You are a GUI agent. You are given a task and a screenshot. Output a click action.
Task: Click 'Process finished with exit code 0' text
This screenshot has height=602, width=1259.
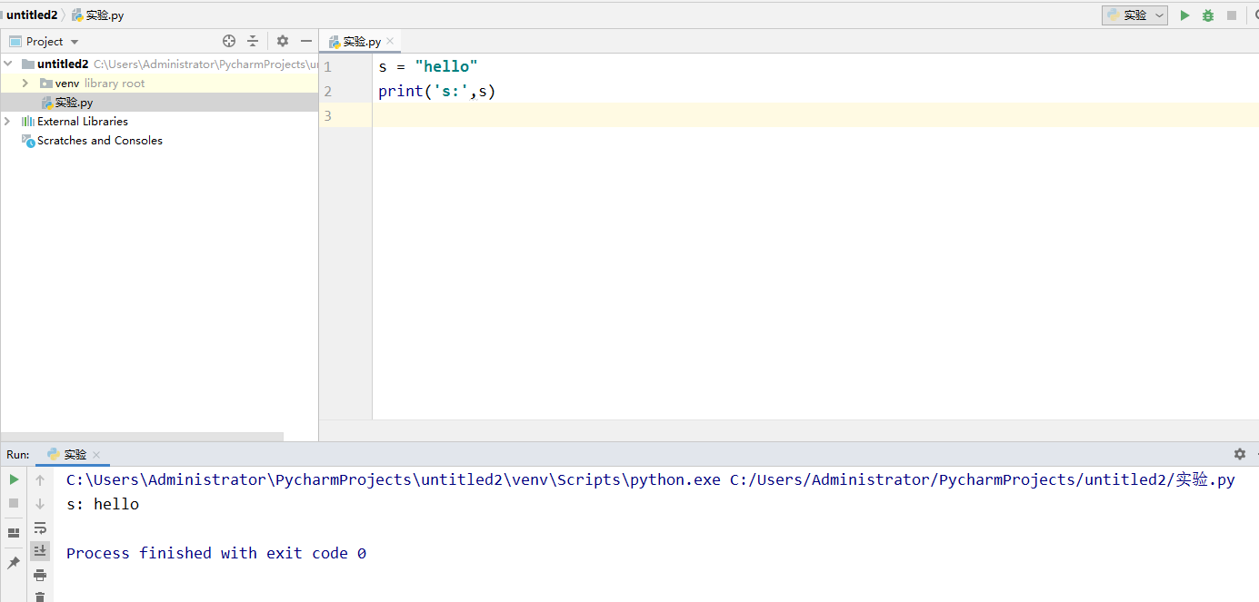tap(216, 553)
